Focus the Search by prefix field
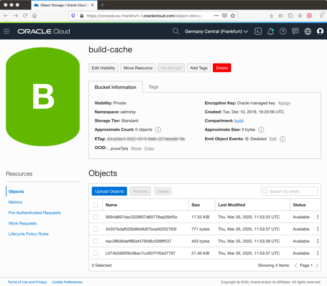The image size is (327, 286). pos(289,191)
